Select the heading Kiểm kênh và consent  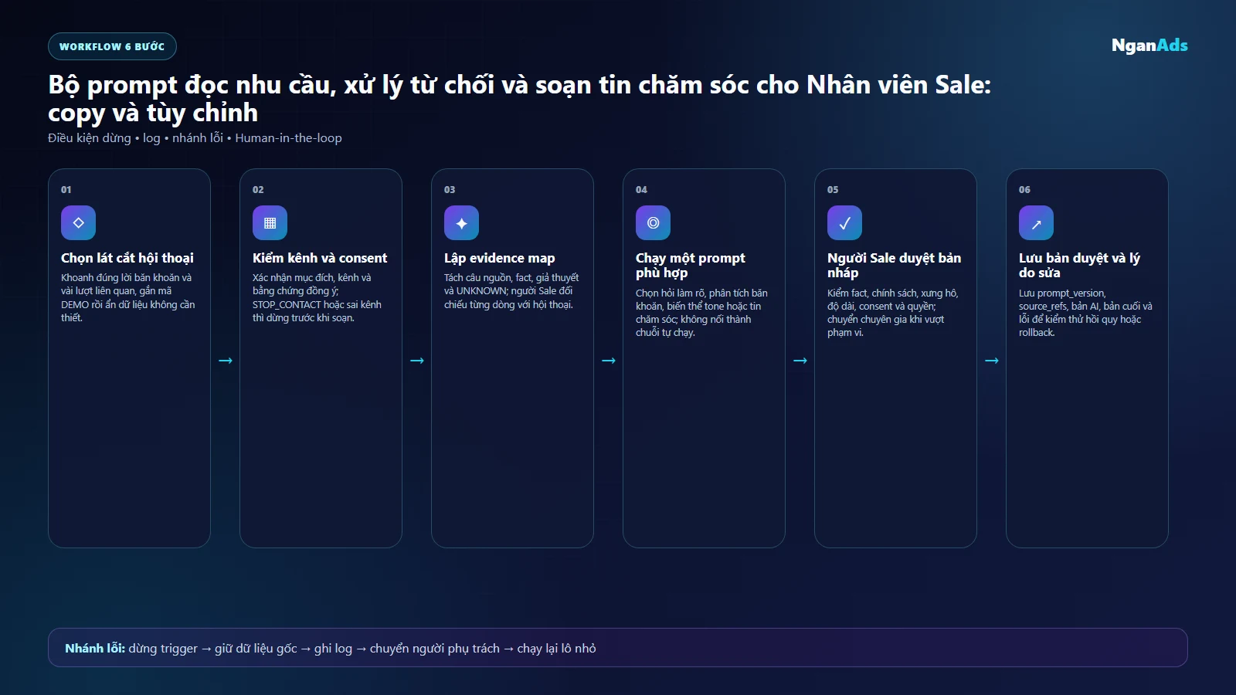pyautogui.click(x=320, y=258)
